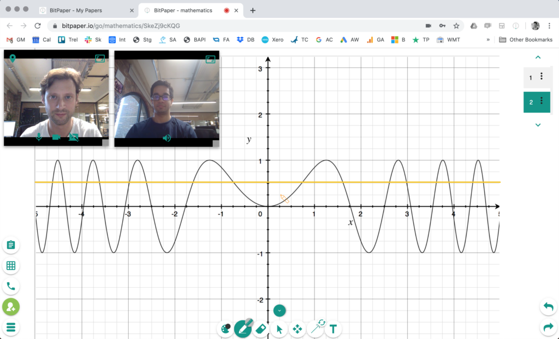559x339 pixels.
Task: Open the invite participant icon
Action: [11, 307]
